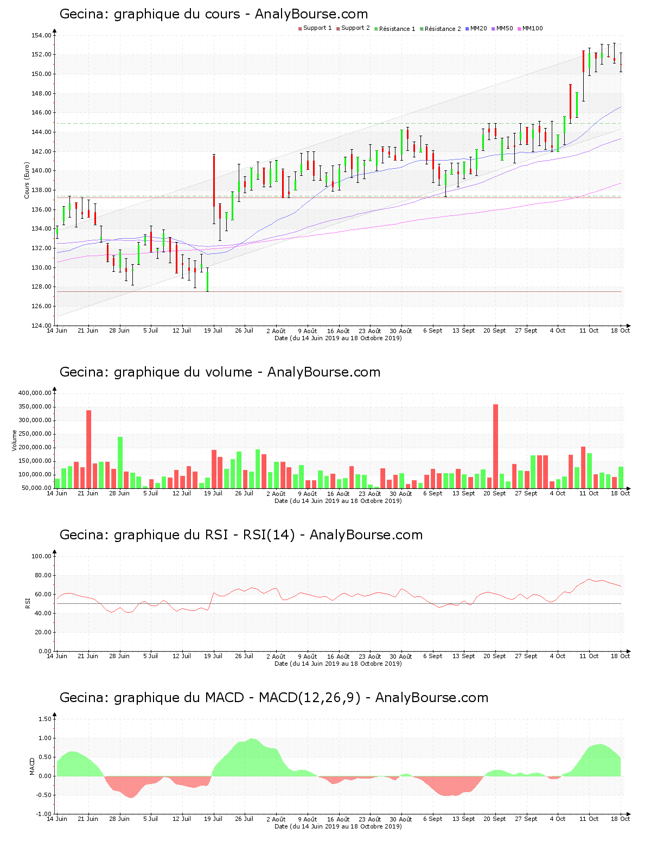Click the 154.00 price axis value
Screen dimensions: 651x841
click(41, 35)
